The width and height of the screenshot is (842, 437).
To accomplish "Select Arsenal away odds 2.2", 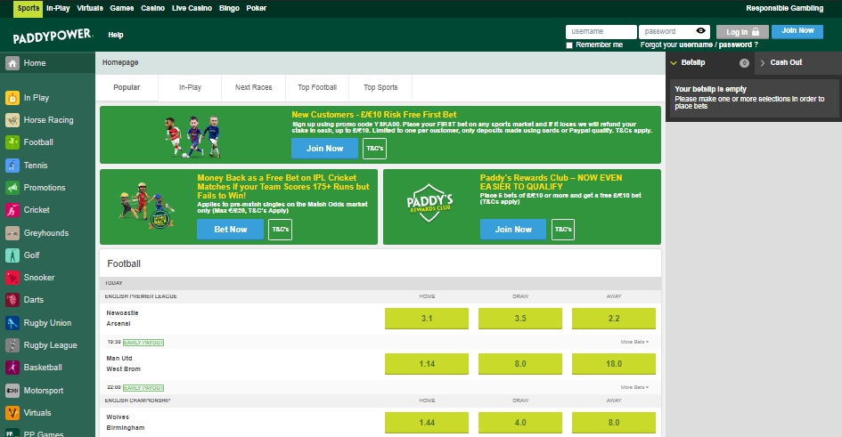I will tap(614, 319).
